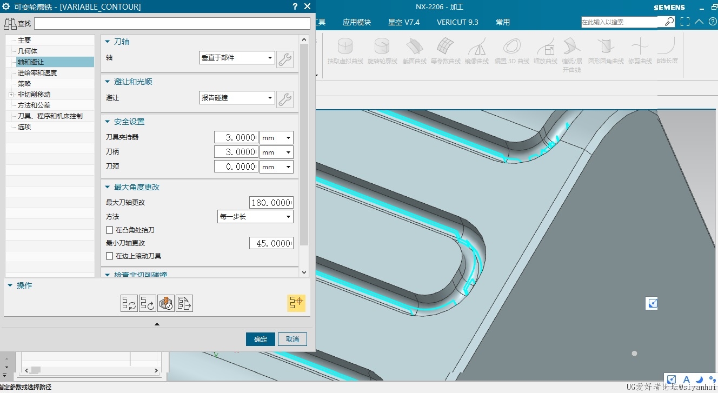Click the 最大刀轴更改 value field
The height and width of the screenshot is (393, 718).
point(271,203)
